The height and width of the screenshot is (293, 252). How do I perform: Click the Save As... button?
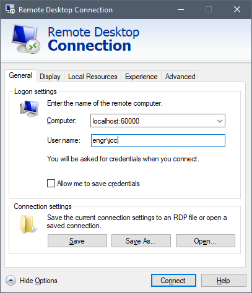coord(141,240)
